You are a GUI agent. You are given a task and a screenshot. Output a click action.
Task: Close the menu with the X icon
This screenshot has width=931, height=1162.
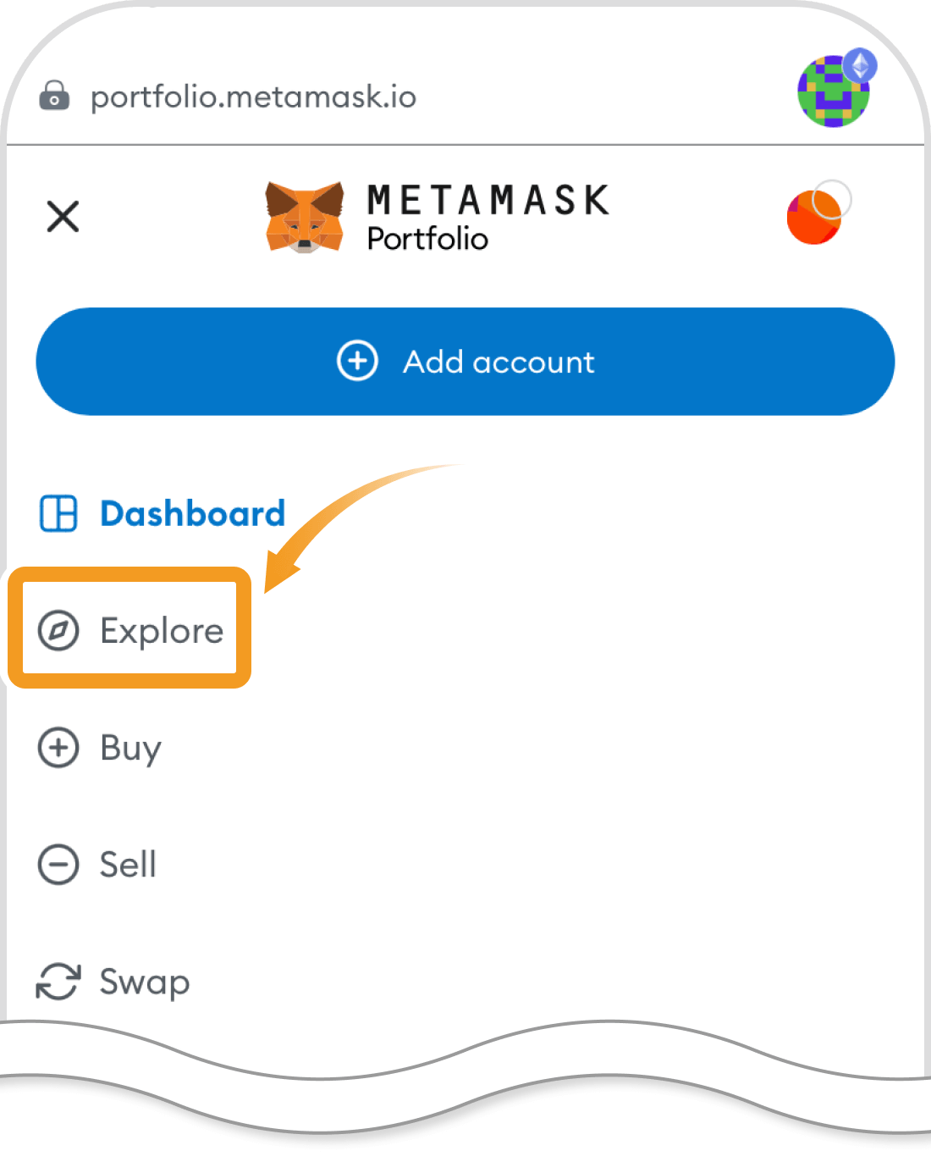click(x=63, y=216)
